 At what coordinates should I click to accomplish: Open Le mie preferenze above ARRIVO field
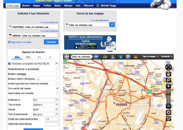tap(49, 31)
